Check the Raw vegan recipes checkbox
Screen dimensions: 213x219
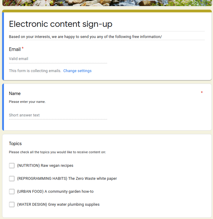12,166
